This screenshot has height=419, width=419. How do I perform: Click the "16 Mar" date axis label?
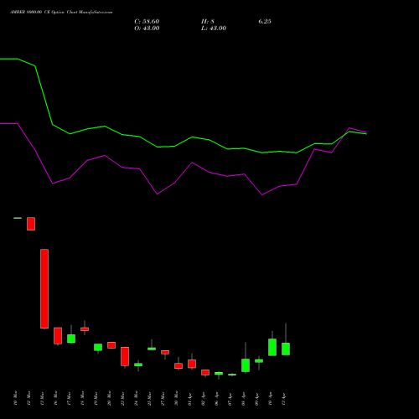(55, 398)
